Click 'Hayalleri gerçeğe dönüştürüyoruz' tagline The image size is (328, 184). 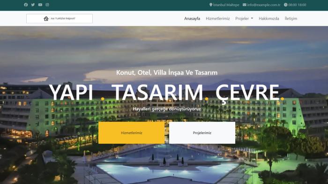point(167,109)
